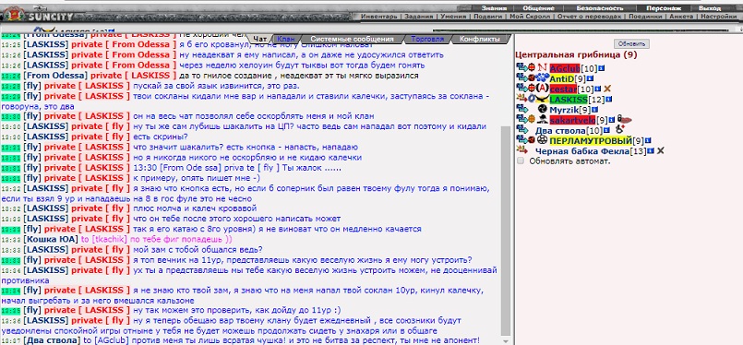Switch to the Чат tab
743x345 pixels.
259,39
